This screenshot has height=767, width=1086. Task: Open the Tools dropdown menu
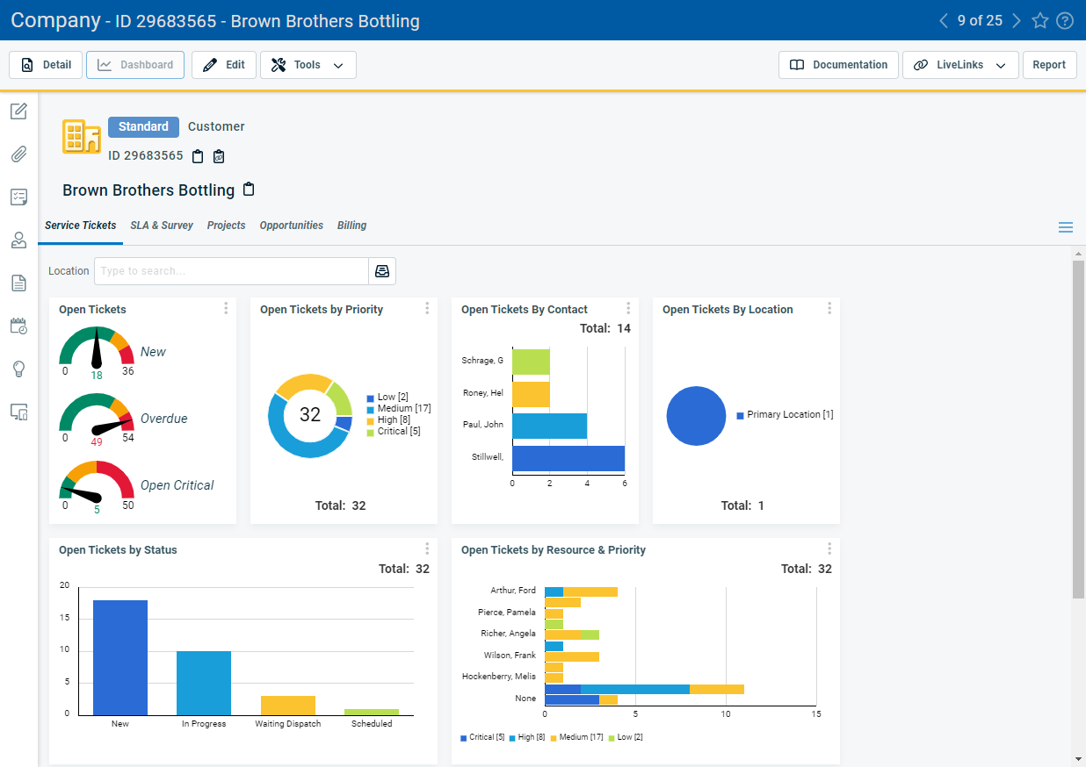308,65
